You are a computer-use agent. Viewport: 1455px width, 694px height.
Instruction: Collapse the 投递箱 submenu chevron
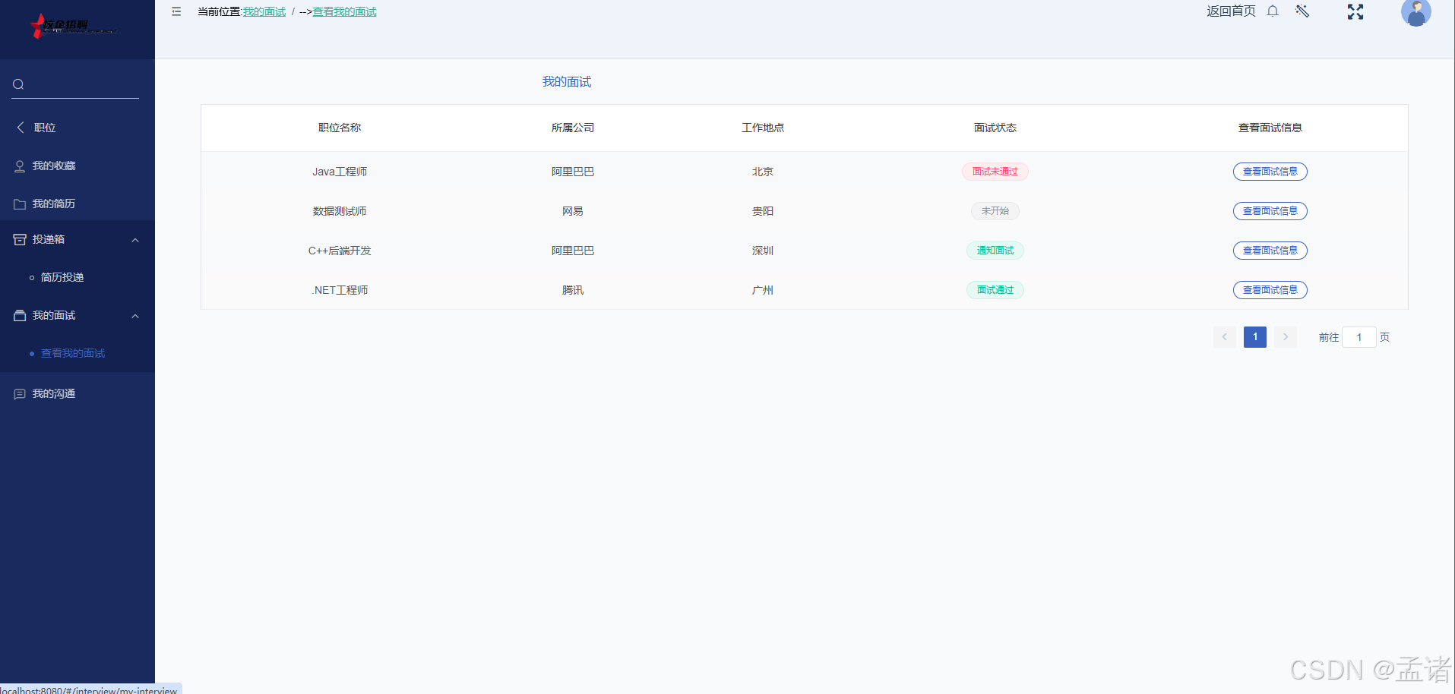pos(135,240)
